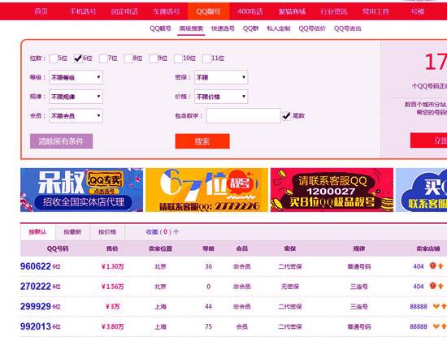Click the red badge icon in 960622 row
447x341 pixels.
click(432, 265)
